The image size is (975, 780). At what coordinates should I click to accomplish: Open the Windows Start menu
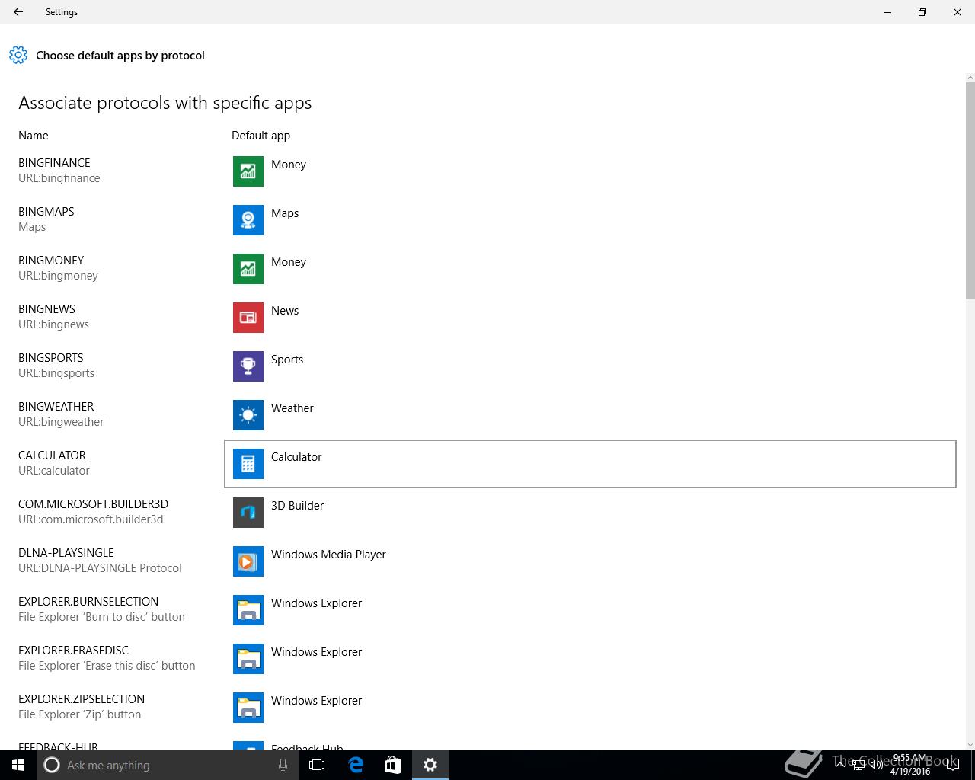pyautogui.click(x=18, y=765)
